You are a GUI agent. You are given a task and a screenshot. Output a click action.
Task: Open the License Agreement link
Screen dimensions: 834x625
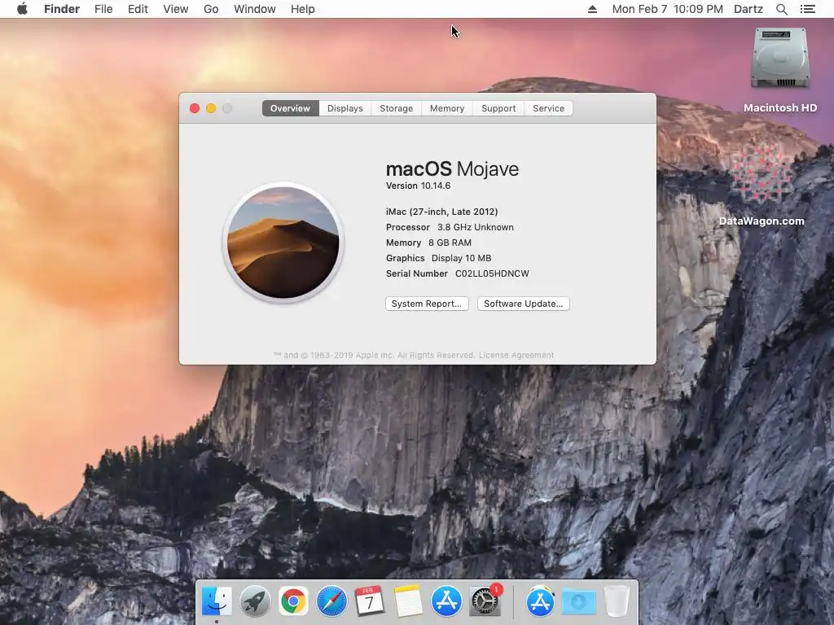click(516, 355)
